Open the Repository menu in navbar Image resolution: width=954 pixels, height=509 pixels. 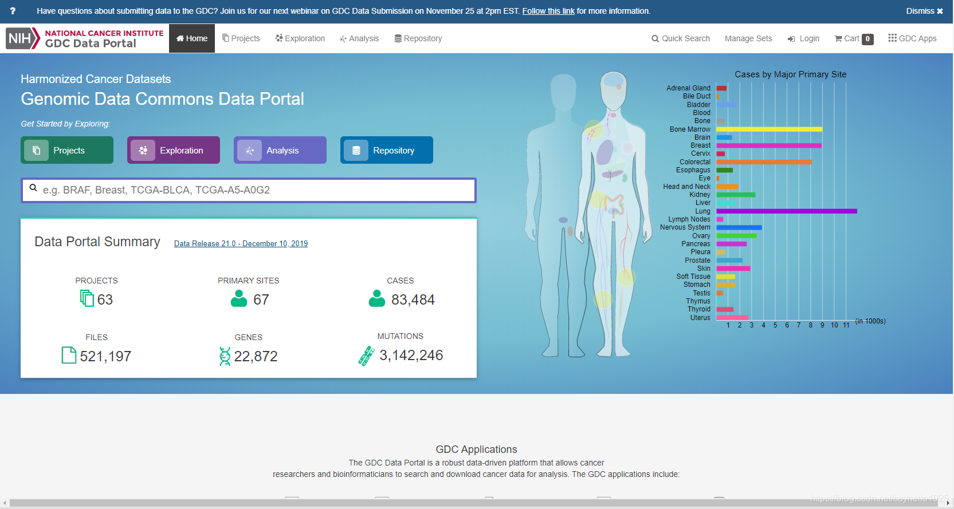click(418, 38)
